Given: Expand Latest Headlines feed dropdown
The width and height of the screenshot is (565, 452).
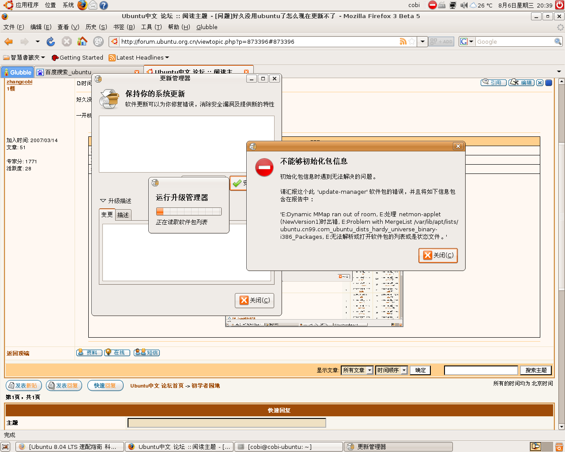Looking at the screenshot, I should point(139,57).
